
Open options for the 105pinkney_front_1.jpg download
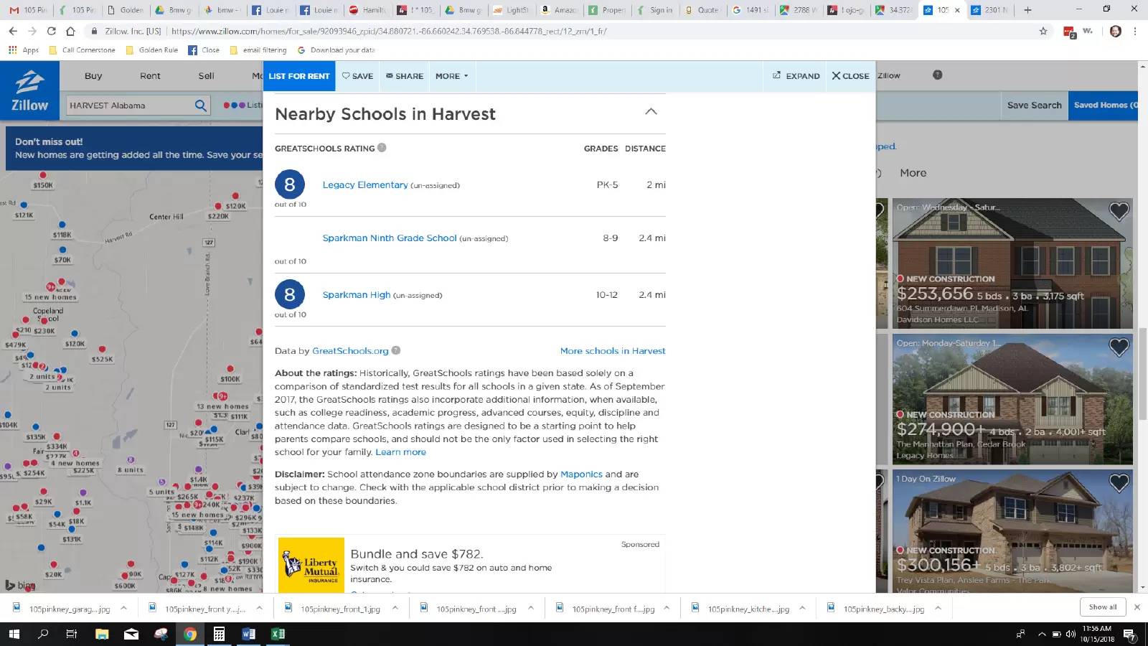pyautogui.click(x=395, y=608)
